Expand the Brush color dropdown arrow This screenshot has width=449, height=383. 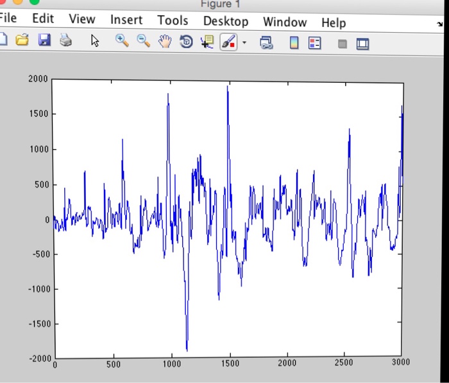[x=244, y=43]
